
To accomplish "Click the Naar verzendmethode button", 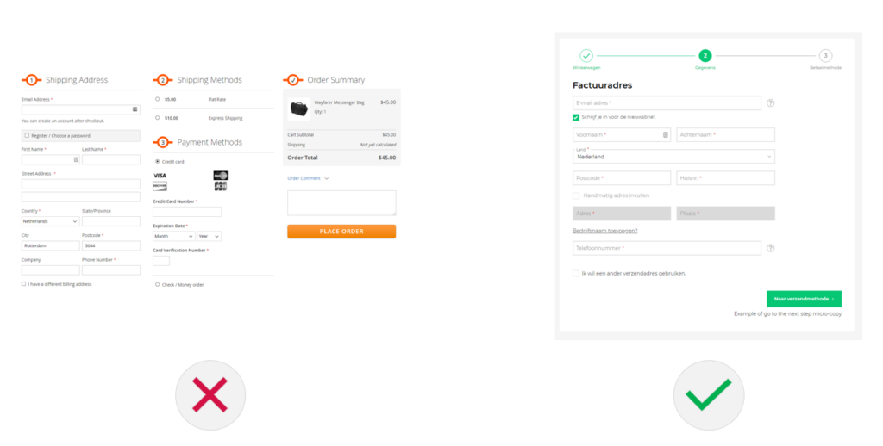I will click(804, 299).
